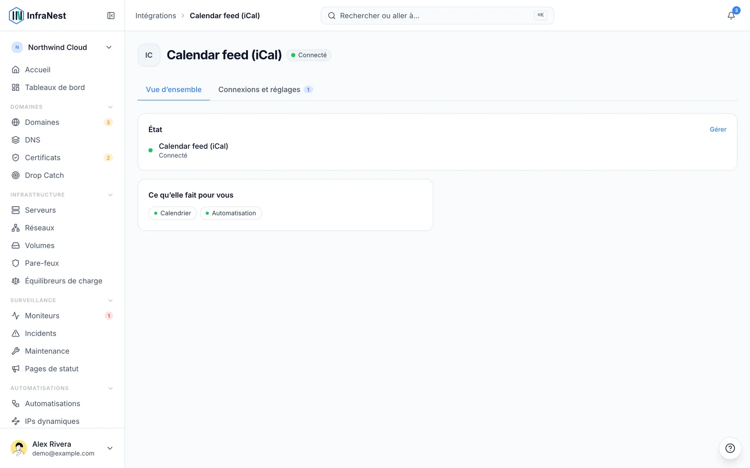This screenshot has height=468, width=750.
Task: Collapse the AUTOMATISATIONS section
Action: (x=111, y=388)
